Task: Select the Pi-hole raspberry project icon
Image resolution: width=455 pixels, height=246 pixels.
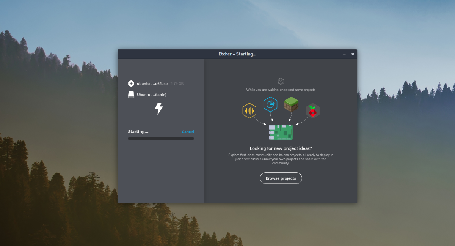Action: tap(313, 111)
